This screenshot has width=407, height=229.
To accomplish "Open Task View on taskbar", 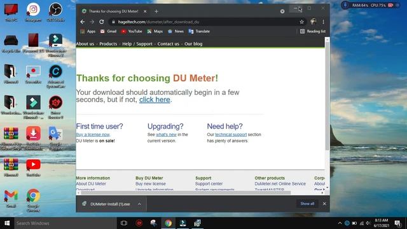I will point(124,223).
